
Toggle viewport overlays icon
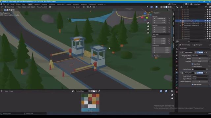pyautogui.click(x=156, y=7)
